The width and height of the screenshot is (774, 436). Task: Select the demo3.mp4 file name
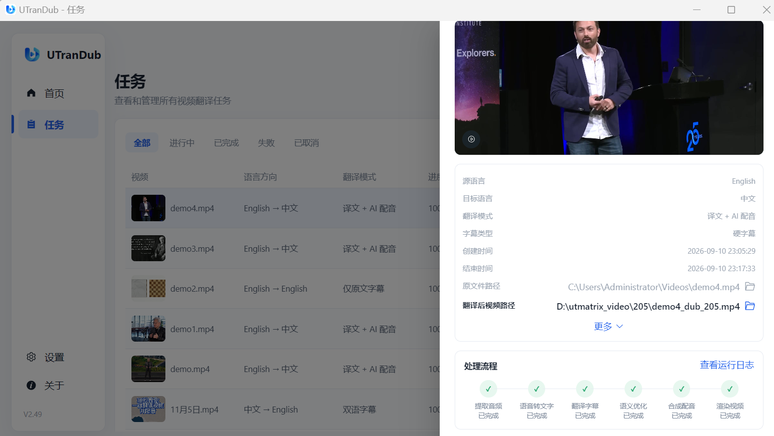pyautogui.click(x=192, y=249)
